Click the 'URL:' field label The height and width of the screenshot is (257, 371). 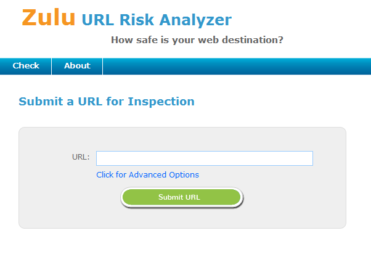(81, 157)
